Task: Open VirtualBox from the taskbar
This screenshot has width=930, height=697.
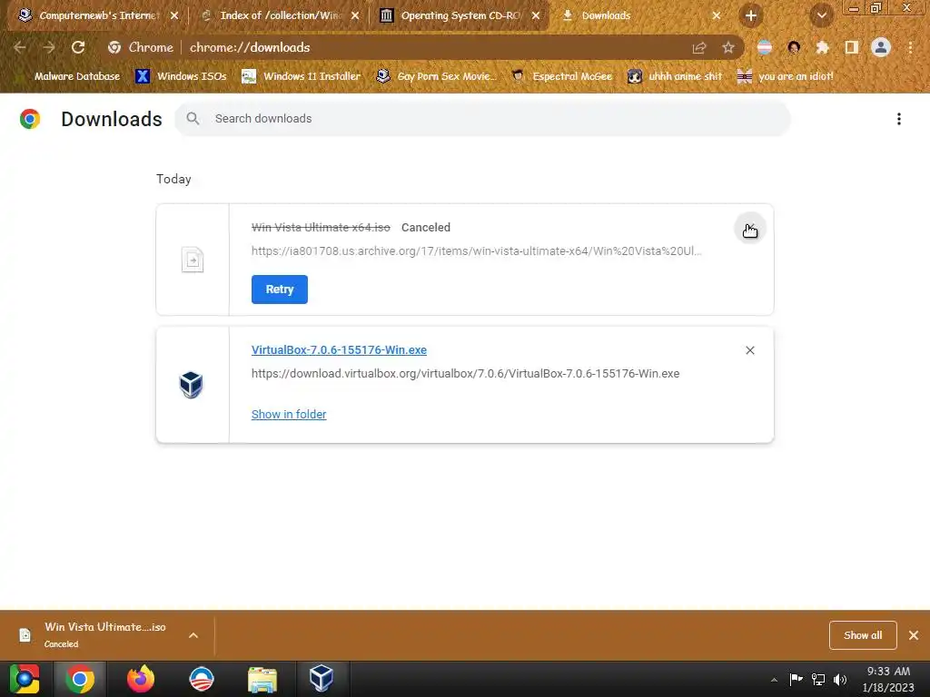Action: coord(322,679)
